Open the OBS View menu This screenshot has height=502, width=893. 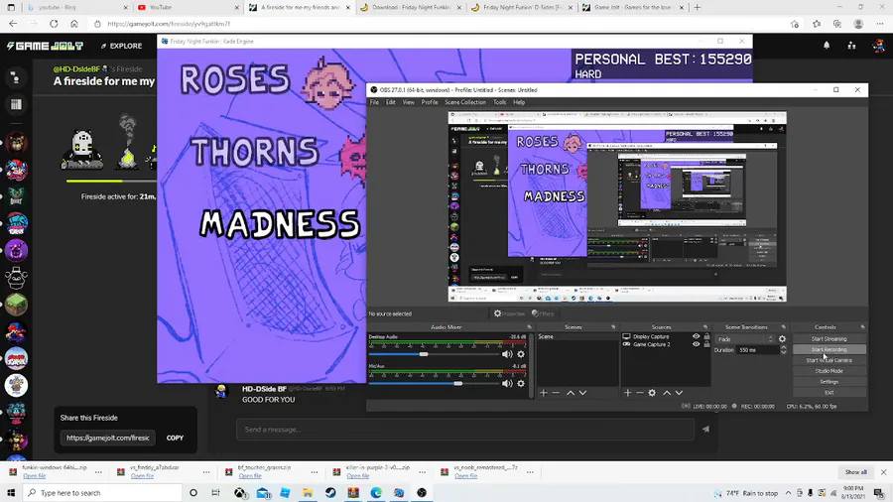point(409,102)
